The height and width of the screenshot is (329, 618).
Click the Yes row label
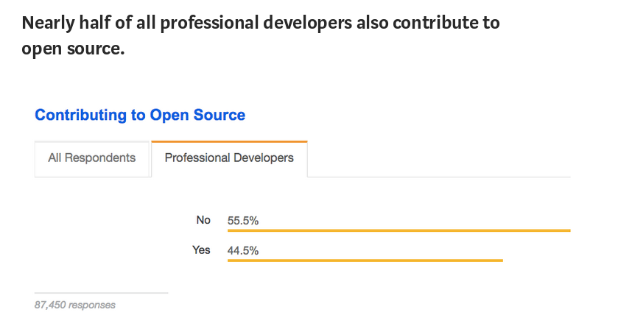(x=201, y=250)
